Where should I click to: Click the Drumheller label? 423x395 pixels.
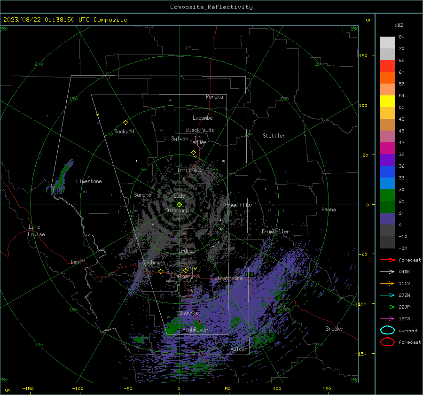(275, 232)
